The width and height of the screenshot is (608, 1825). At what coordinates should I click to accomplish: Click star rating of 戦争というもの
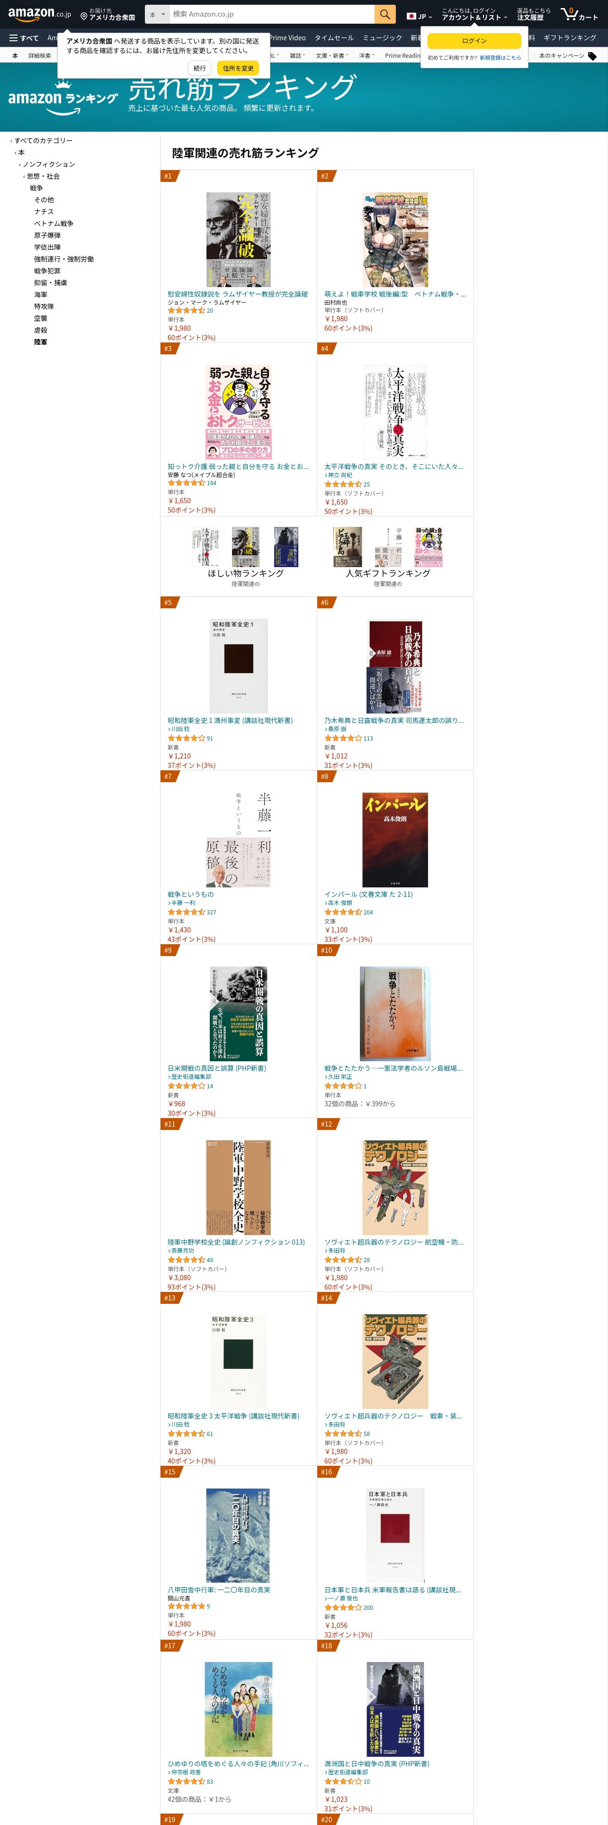coord(186,912)
